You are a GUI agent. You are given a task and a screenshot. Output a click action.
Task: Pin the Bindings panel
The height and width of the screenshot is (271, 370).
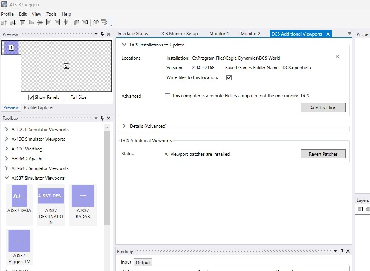342,251
